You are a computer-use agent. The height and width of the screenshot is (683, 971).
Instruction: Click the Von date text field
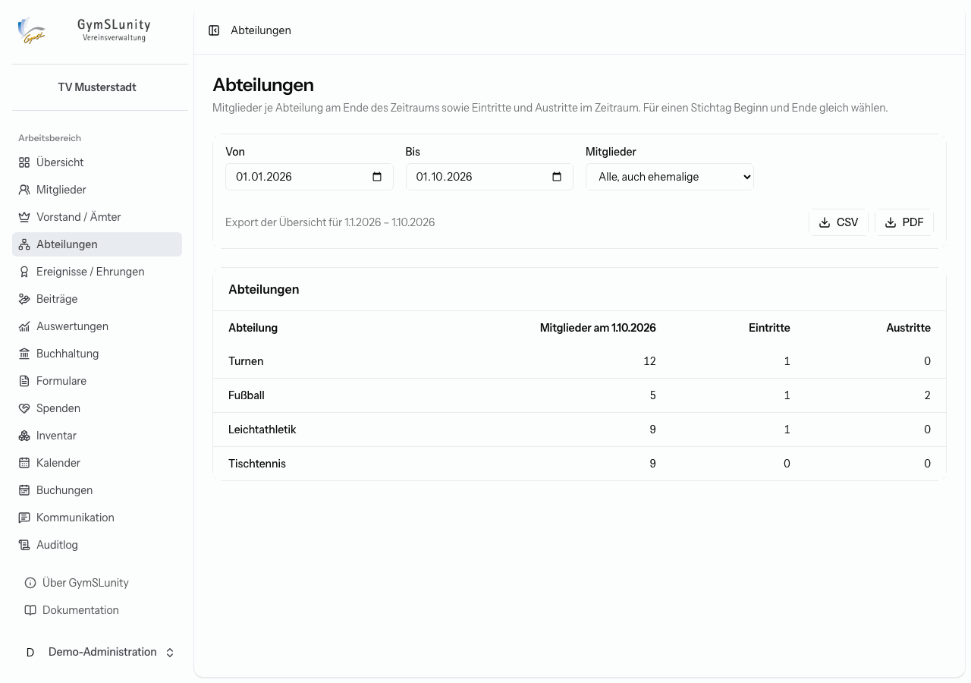[310, 177]
